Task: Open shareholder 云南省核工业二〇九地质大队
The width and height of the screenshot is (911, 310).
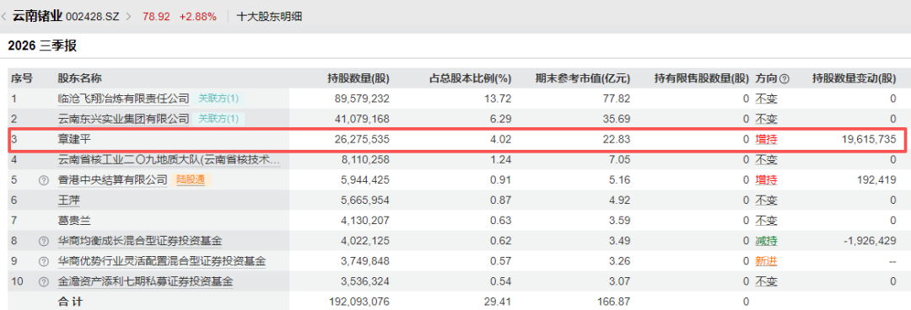Action: [169, 160]
